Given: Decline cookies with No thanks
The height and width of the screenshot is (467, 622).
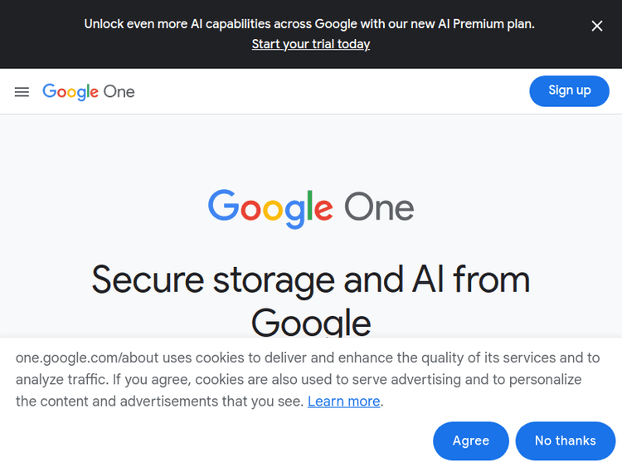Looking at the screenshot, I should 565,440.
